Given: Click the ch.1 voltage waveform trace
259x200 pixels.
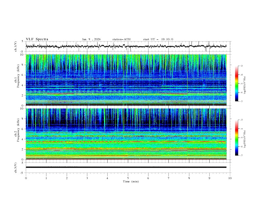Looking at the screenshot, I should pos(126,46).
